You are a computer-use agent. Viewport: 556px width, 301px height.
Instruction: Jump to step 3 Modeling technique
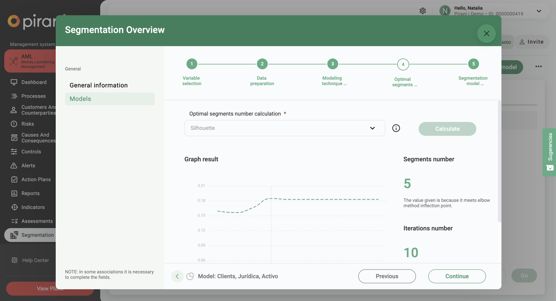pyautogui.click(x=333, y=64)
